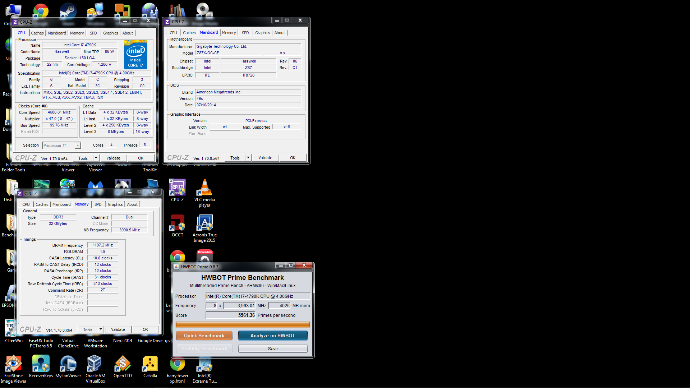Screen dimensions: 690x388
Task: Click the panda desktop icon behind Memory window
Action: point(123,184)
